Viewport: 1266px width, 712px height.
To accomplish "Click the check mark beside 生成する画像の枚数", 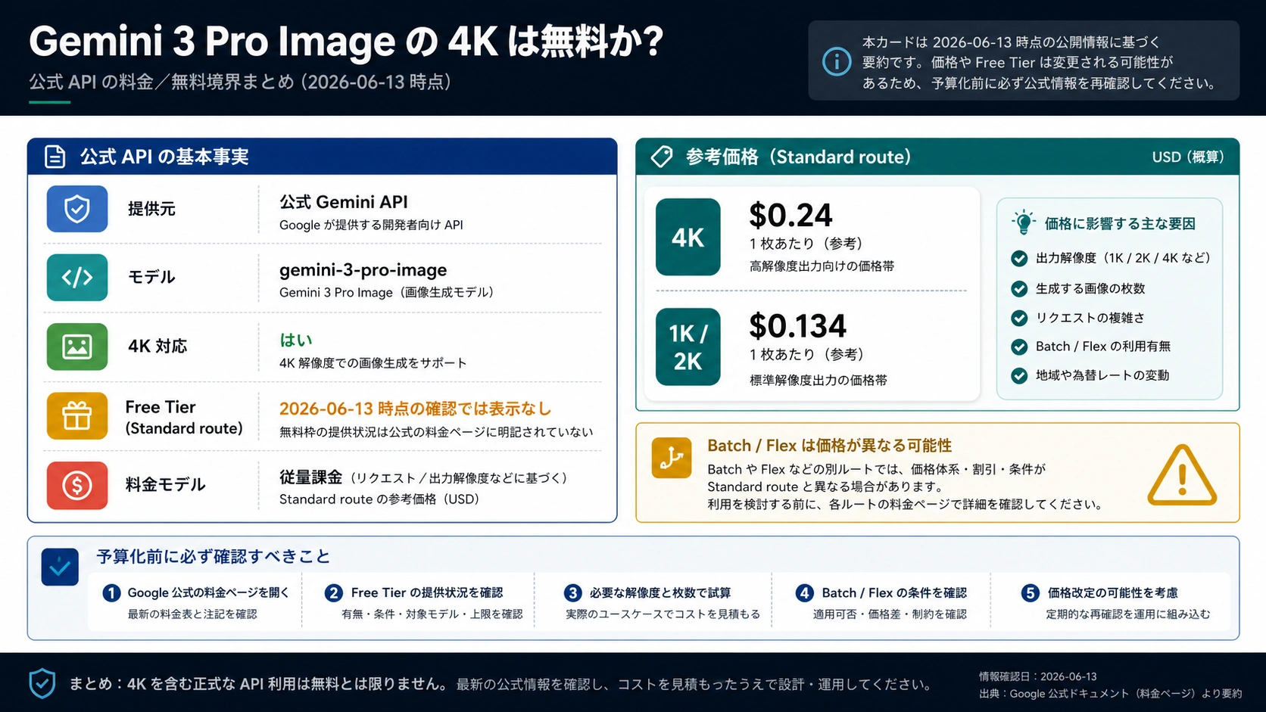I will 1019,288.
